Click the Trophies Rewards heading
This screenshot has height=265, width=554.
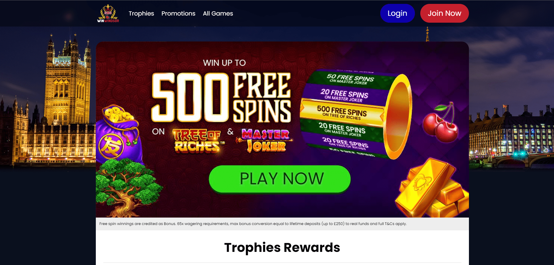point(282,247)
